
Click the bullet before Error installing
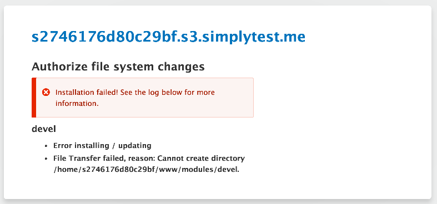click(46, 146)
